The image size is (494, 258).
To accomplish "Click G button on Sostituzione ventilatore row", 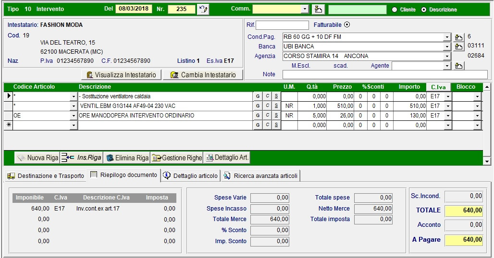I will pos(258,96).
